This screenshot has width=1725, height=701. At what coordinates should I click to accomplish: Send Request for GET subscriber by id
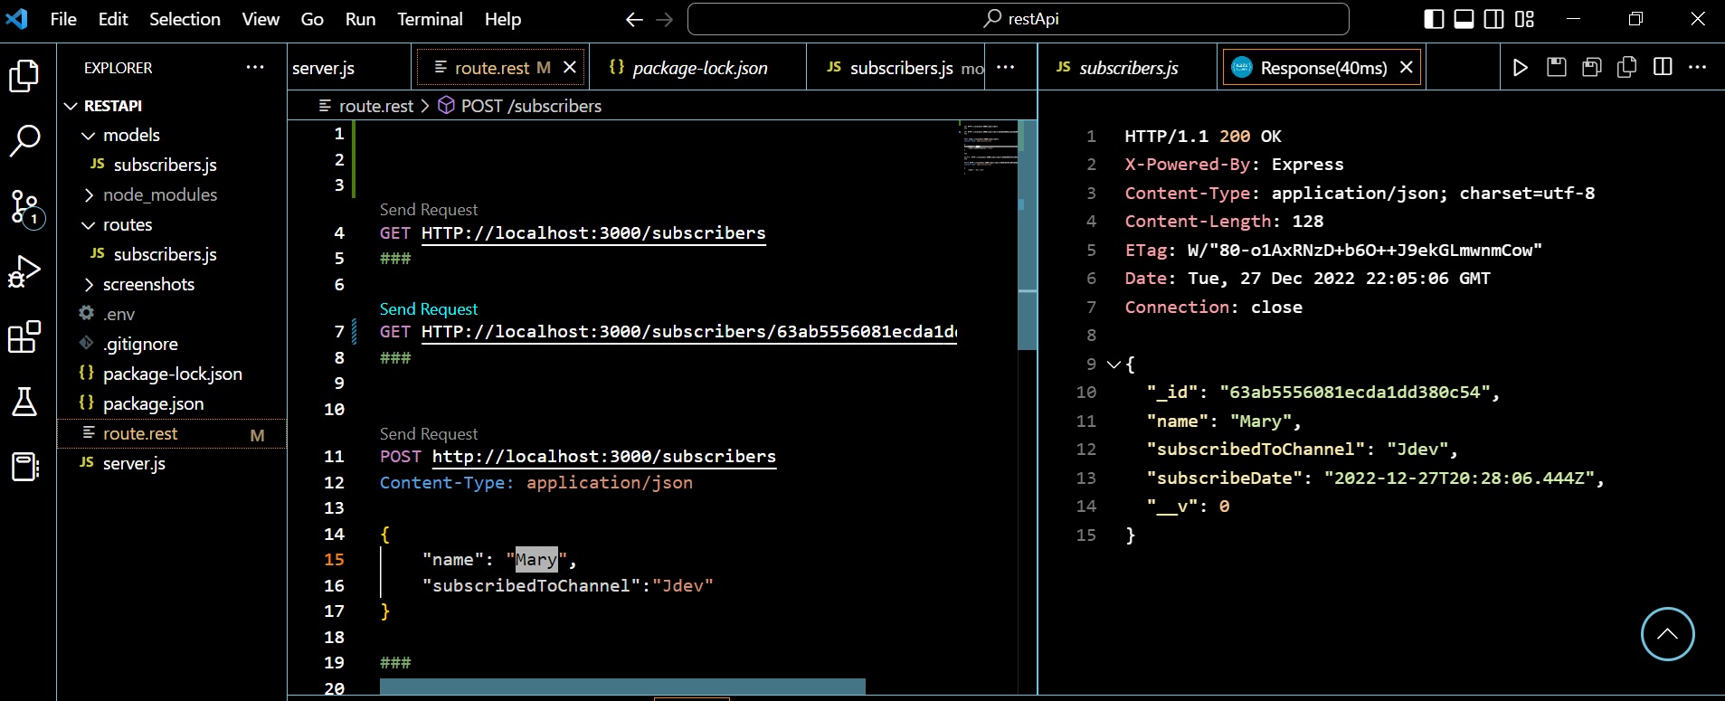(x=429, y=309)
